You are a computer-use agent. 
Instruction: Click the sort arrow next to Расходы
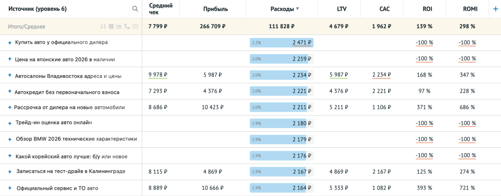pyautogui.click(x=297, y=9)
